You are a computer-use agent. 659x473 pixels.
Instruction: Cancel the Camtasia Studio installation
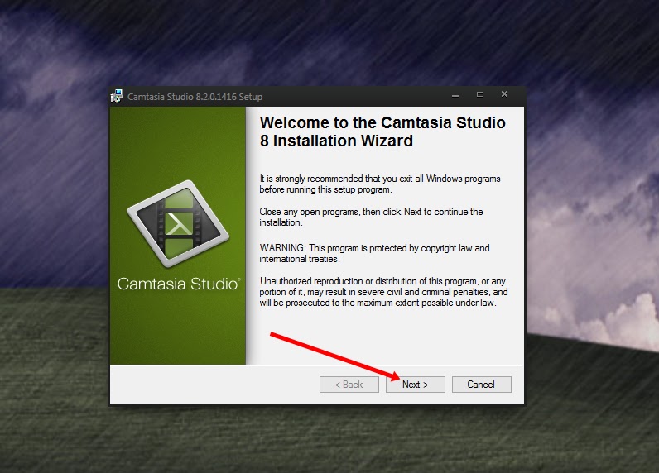[x=482, y=385]
